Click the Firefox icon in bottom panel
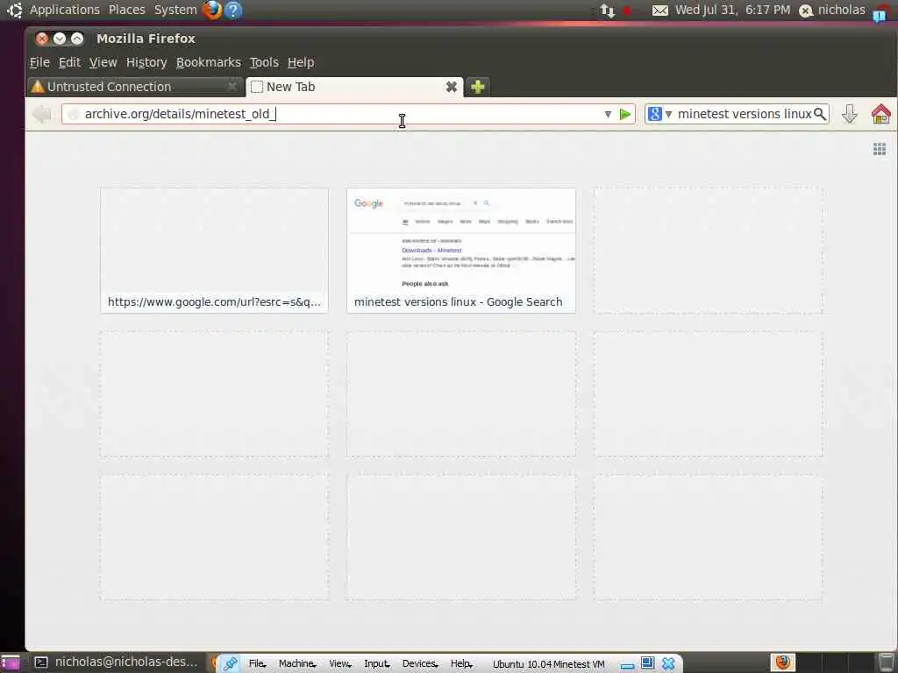The width and height of the screenshot is (898, 673). pos(782,662)
